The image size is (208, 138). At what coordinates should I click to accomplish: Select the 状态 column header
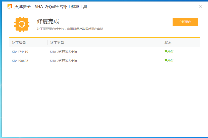click(181, 43)
